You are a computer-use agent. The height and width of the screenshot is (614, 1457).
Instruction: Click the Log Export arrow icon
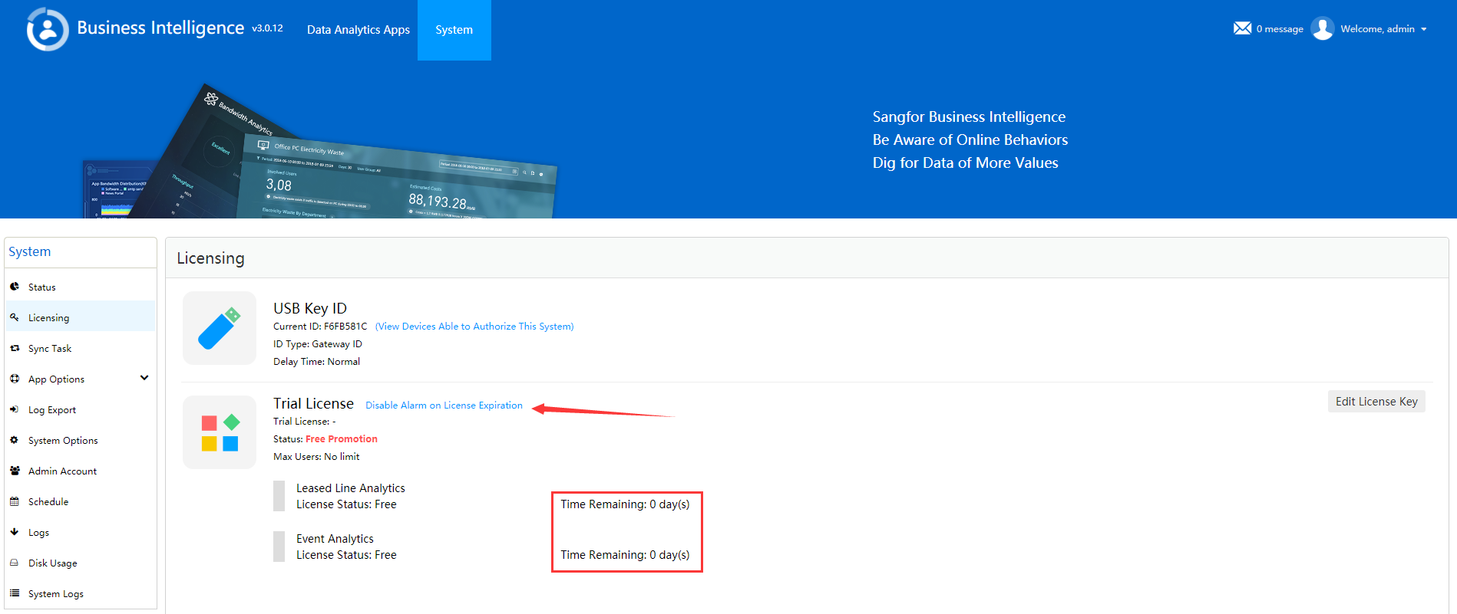coord(15,409)
